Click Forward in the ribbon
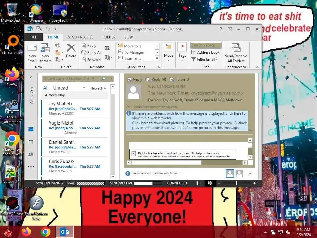317x238 pixels. click(91, 59)
